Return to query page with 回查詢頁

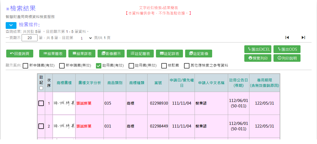pyautogui.click(x=20, y=54)
